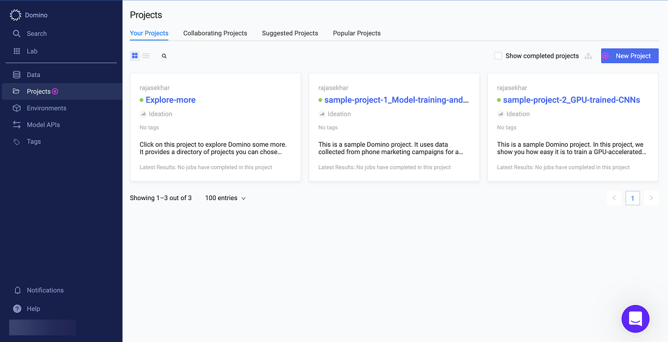This screenshot has width=668, height=342.
Task: Open sample-project-1_Model-training project link
Action: click(x=397, y=100)
